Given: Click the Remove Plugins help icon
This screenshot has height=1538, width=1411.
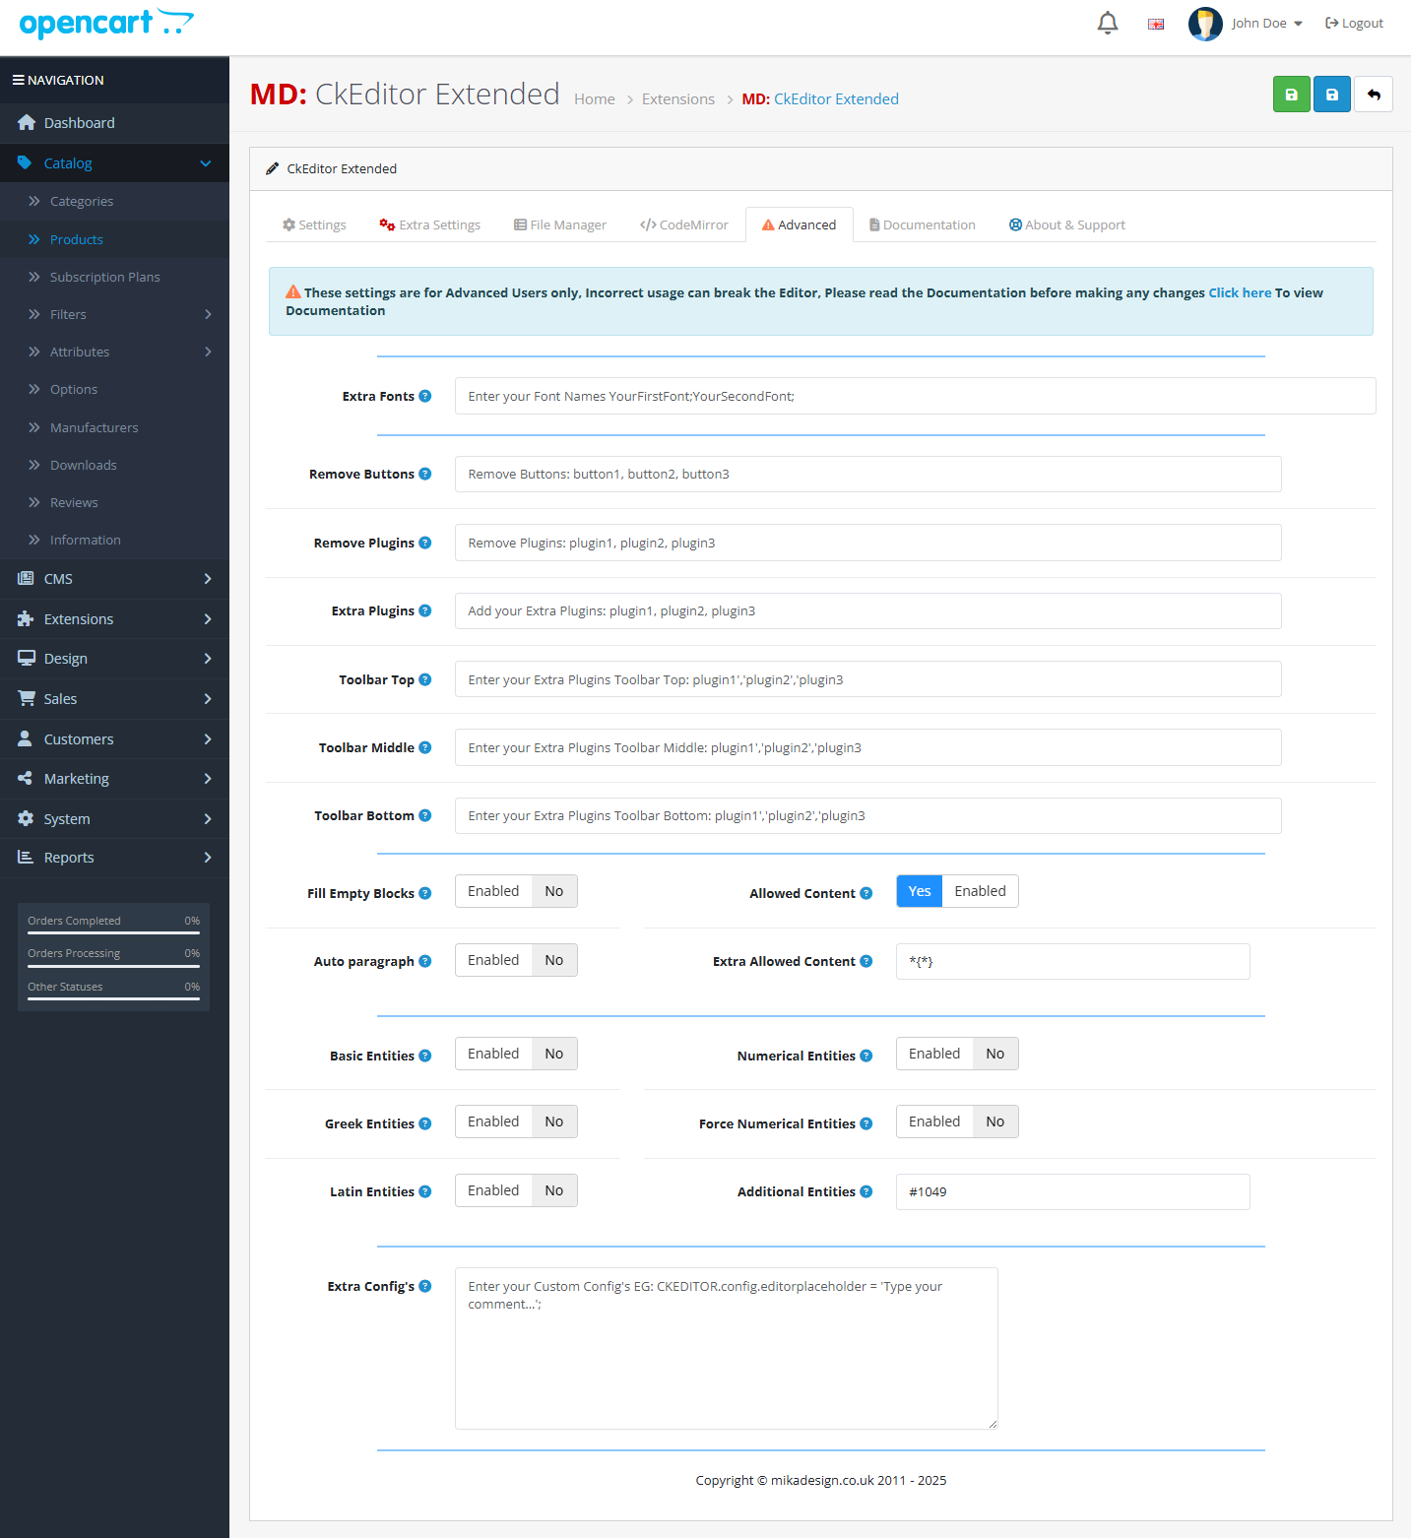Looking at the screenshot, I should click(x=425, y=543).
